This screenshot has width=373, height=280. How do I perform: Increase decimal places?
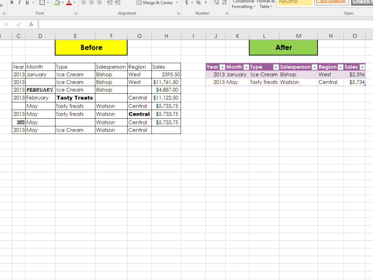(x=216, y=3)
